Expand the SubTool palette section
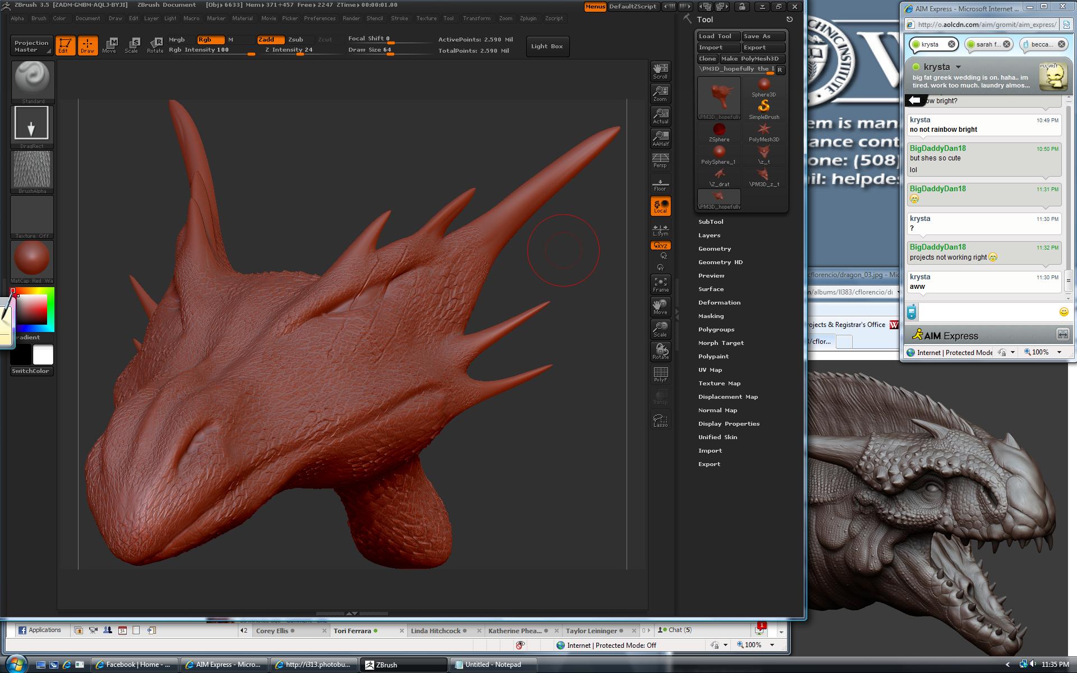 click(711, 222)
